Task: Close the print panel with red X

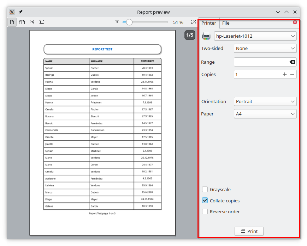Action: tap(295, 22)
